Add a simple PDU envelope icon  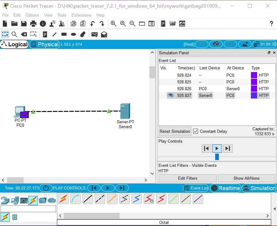(95, 34)
